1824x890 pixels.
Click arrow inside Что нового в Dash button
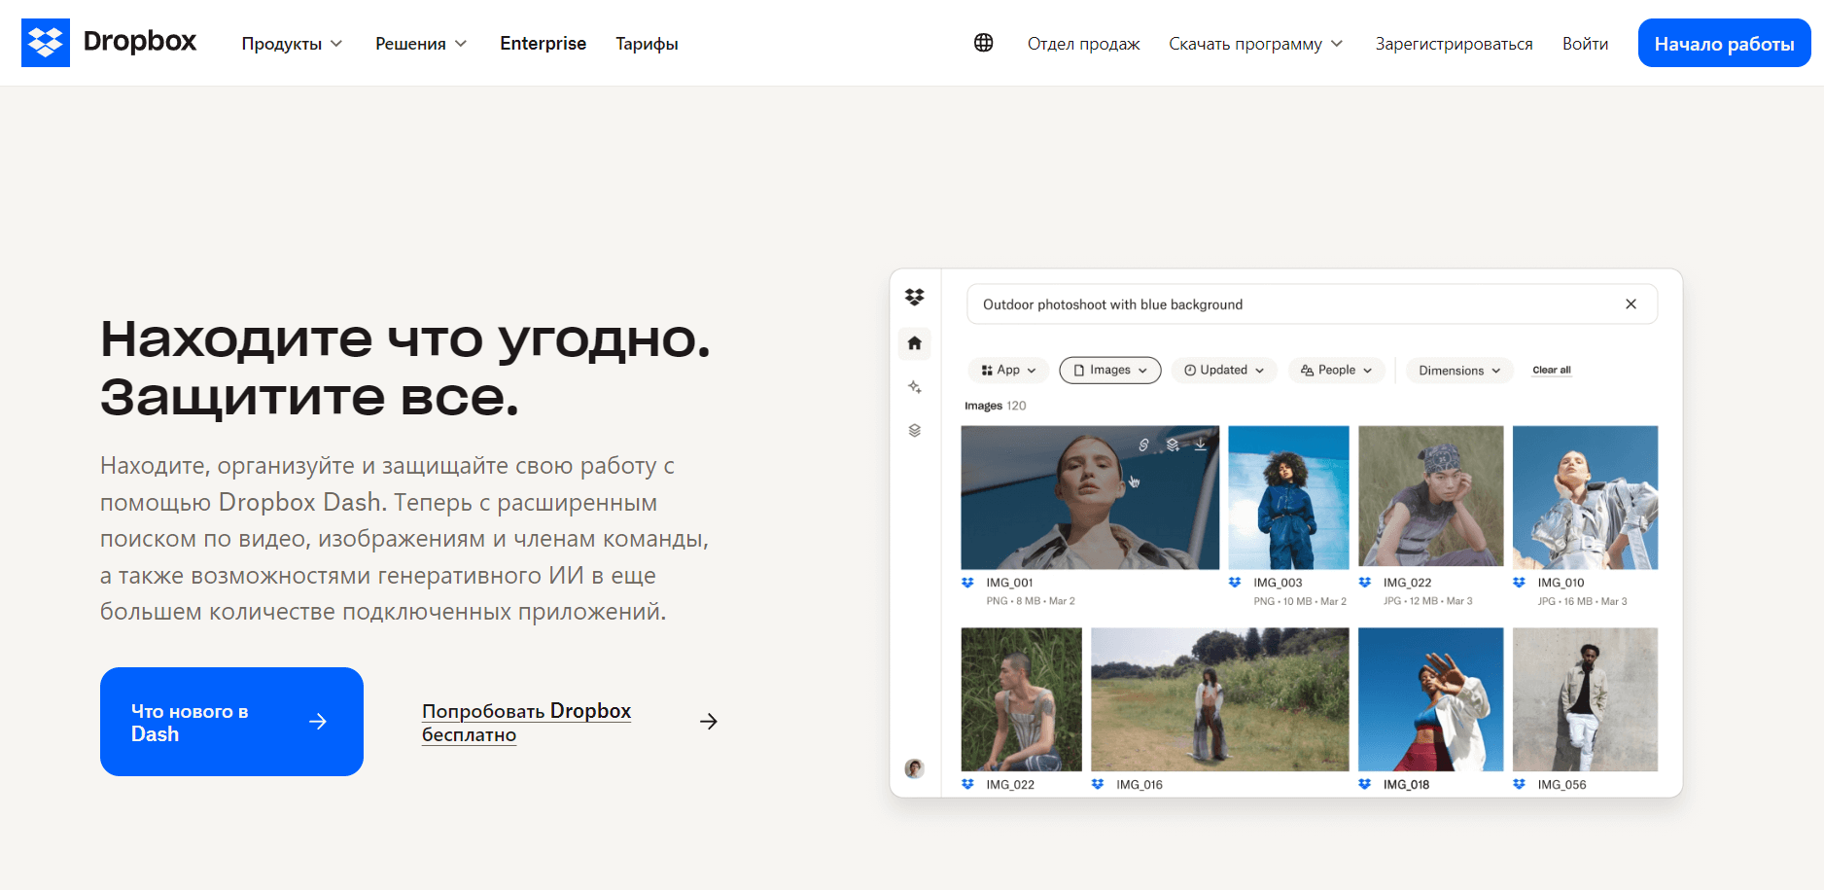pos(318,722)
